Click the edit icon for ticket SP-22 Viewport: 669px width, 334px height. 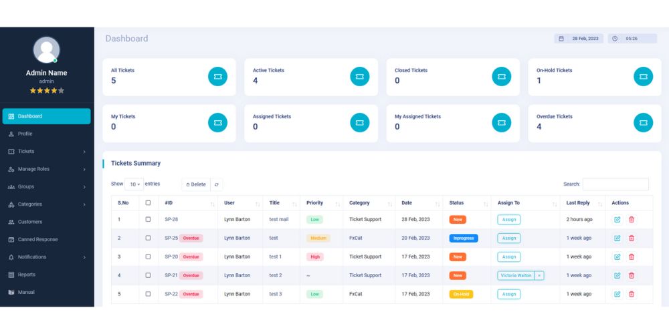point(617,294)
